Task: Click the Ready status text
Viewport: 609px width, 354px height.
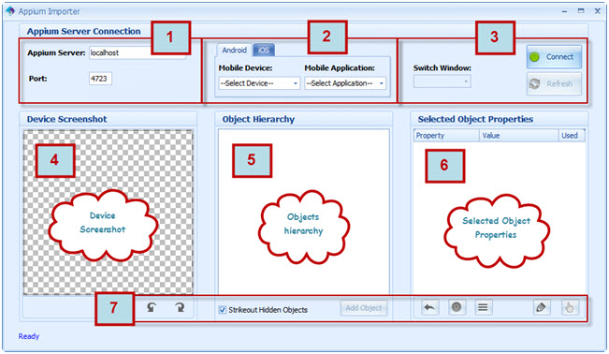Action: [x=29, y=336]
